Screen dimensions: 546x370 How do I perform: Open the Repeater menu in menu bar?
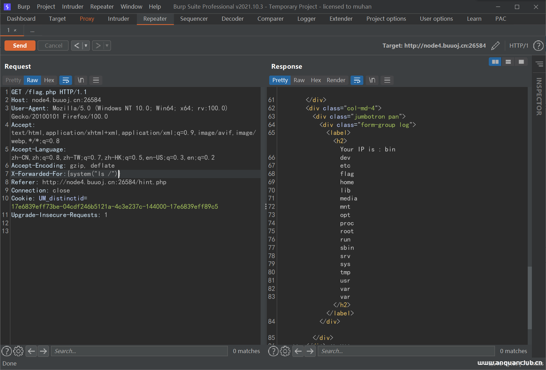click(x=102, y=7)
